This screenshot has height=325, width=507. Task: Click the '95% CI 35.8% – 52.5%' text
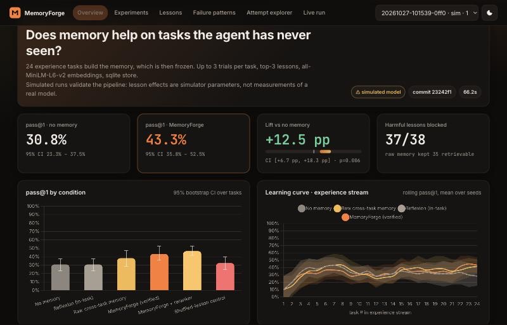point(175,154)
